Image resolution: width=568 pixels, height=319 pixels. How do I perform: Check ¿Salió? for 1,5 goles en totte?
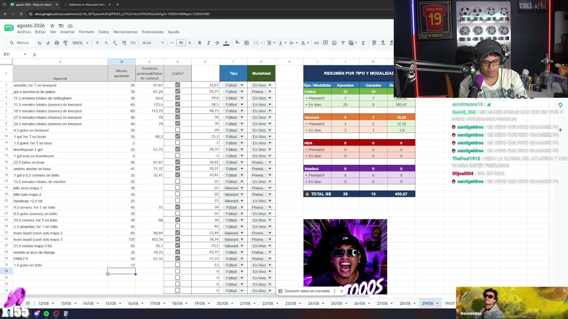(177, 265)
